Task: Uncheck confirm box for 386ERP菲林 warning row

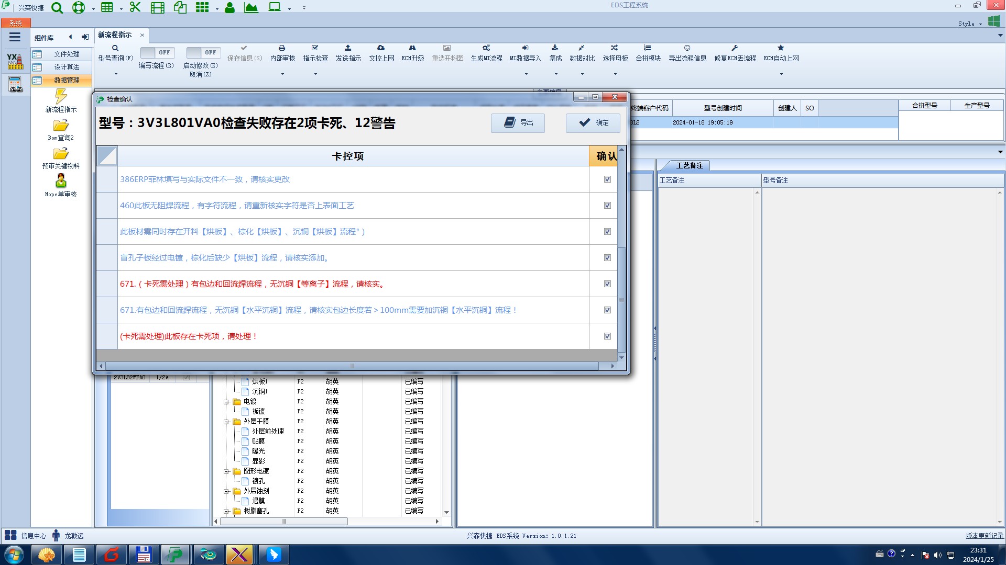Action: (x=607, y=179)
